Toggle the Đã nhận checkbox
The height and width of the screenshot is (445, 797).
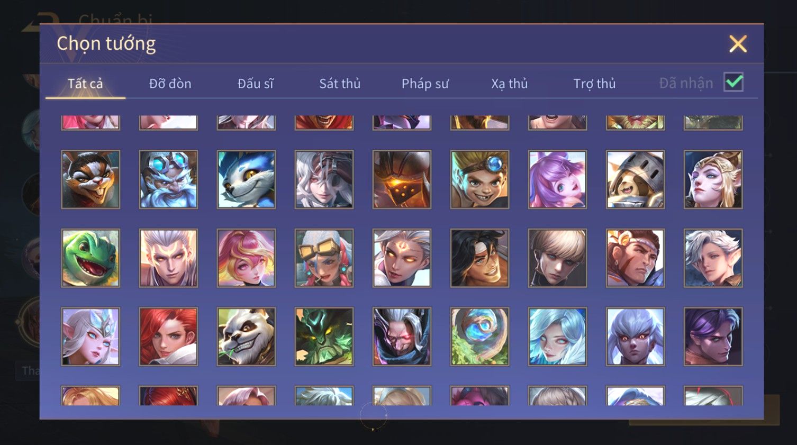click(733, 83)
